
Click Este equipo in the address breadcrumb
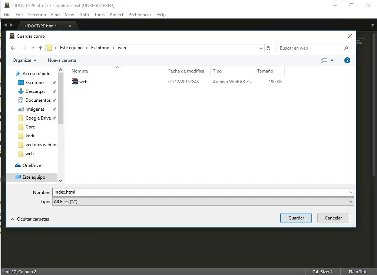tap(71, 48)
